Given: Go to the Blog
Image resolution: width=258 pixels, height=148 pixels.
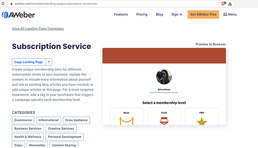Looking at the screenshot, I should [x=159, y=14].
